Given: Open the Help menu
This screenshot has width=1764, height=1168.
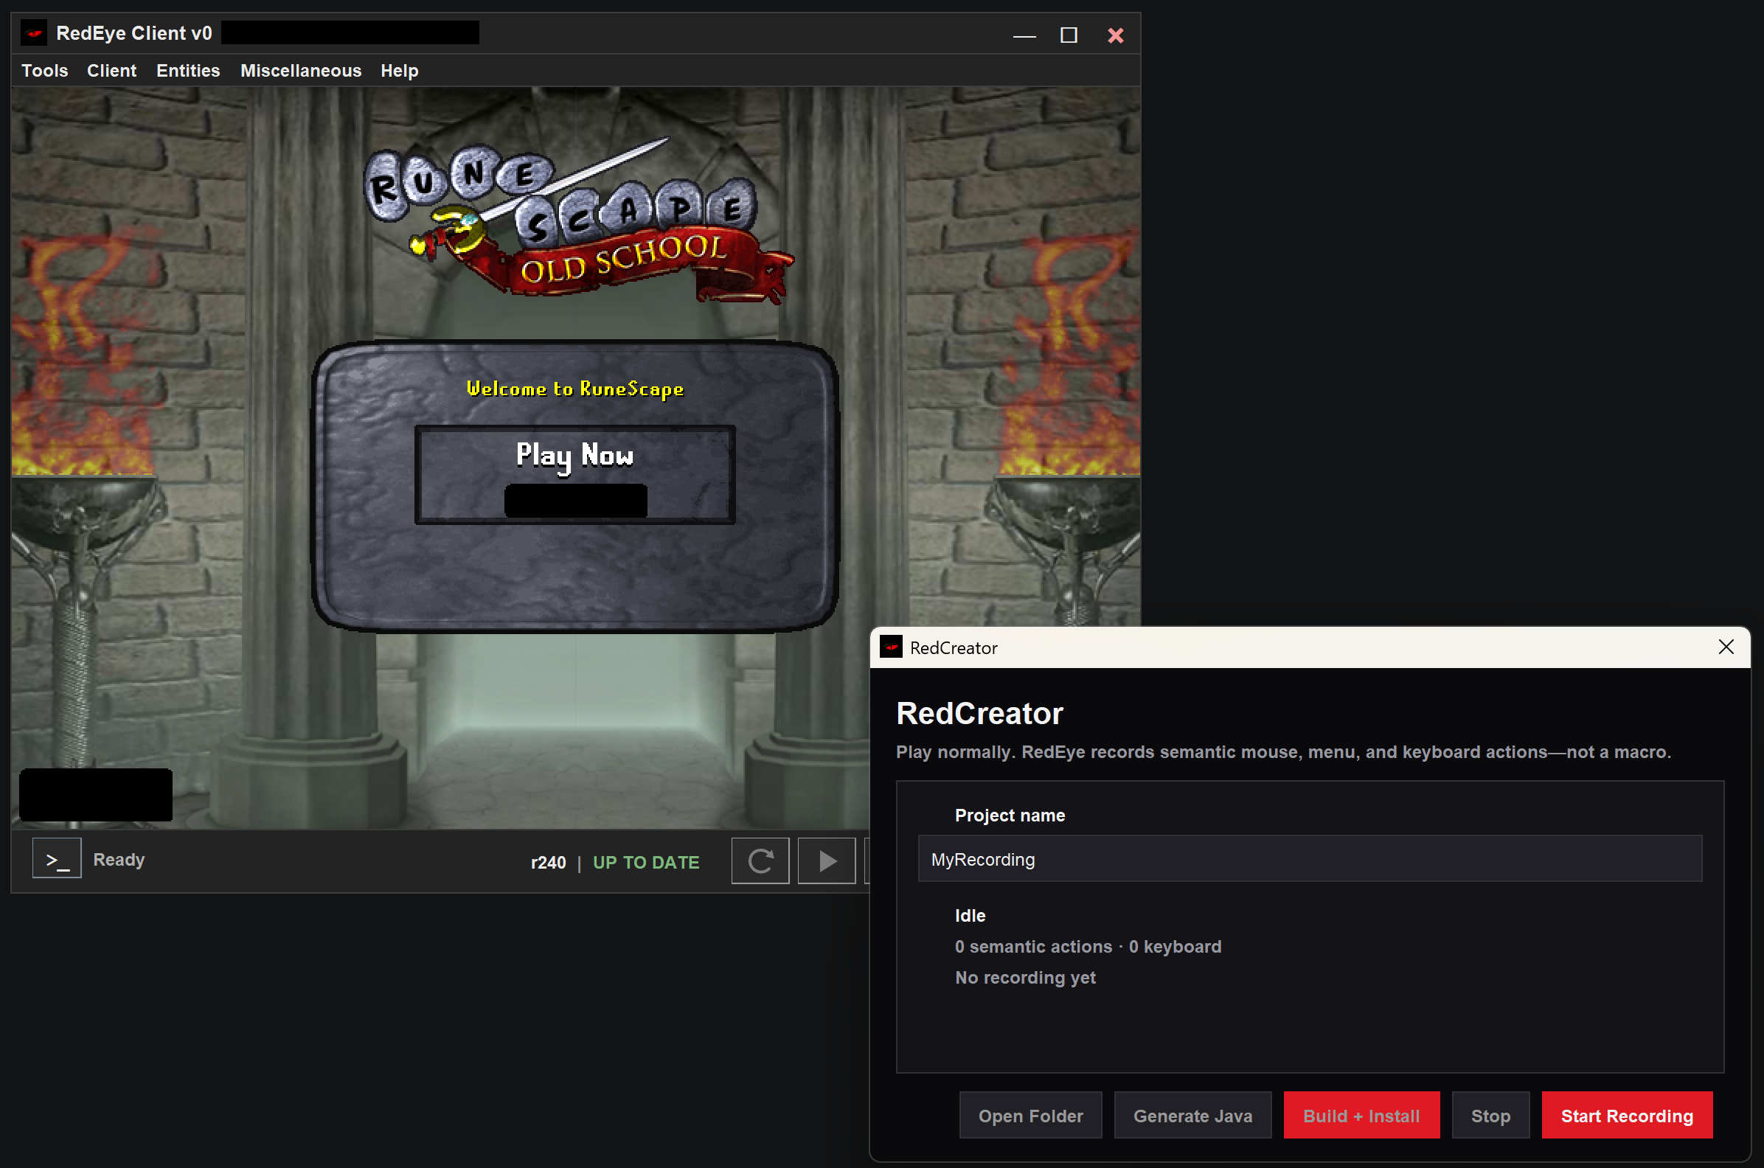Looking at the screenshot, I should click(x=399, y=71).
